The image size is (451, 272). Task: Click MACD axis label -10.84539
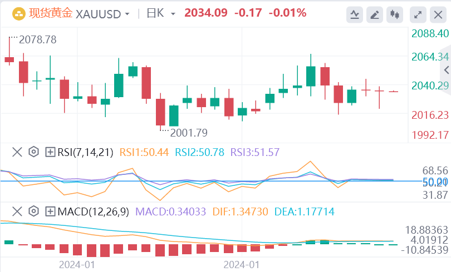[x=424, y=250]
